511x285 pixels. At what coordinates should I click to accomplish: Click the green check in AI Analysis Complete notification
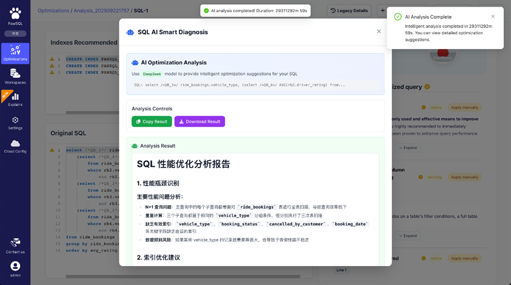(398, 17)
